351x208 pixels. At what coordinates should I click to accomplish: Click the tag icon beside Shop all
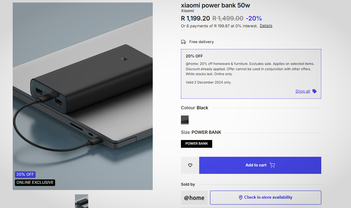coord(314,91)
